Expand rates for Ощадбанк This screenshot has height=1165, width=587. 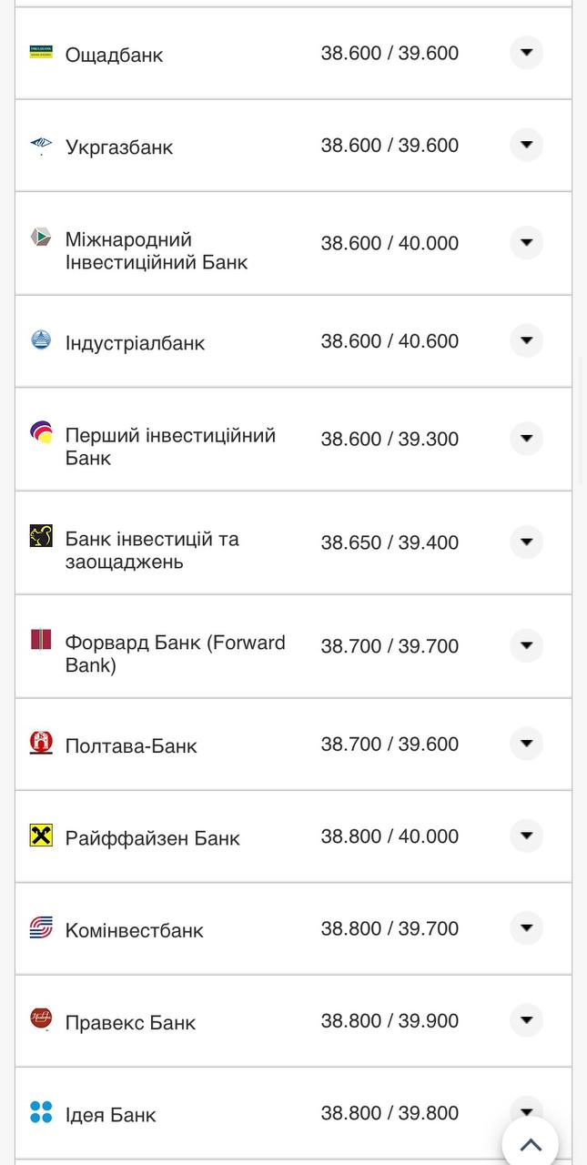526,52
